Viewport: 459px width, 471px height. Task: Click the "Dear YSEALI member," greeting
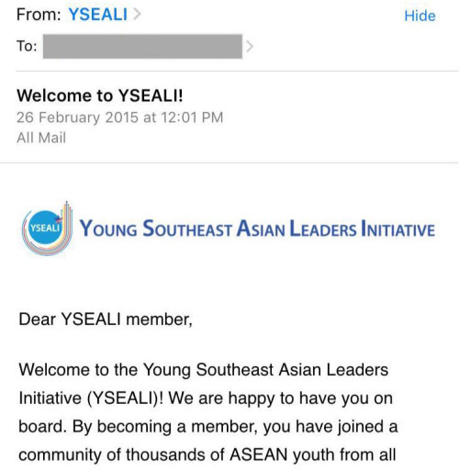106,320
